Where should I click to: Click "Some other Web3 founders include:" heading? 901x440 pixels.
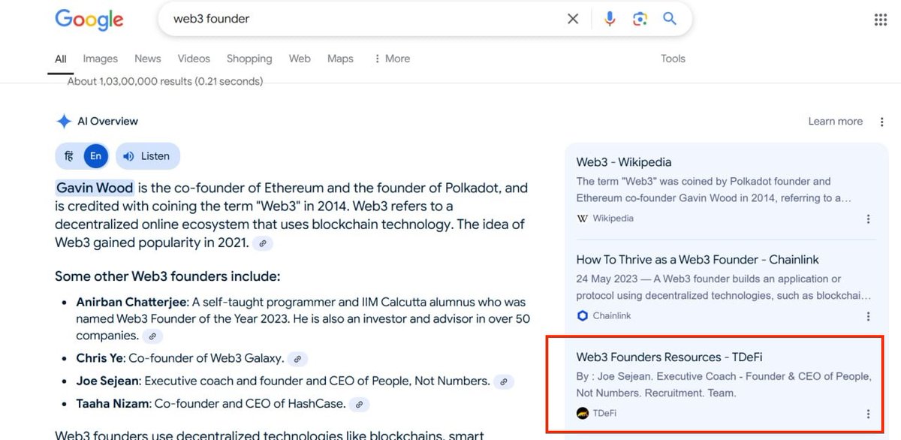click(x=167, y=276)
